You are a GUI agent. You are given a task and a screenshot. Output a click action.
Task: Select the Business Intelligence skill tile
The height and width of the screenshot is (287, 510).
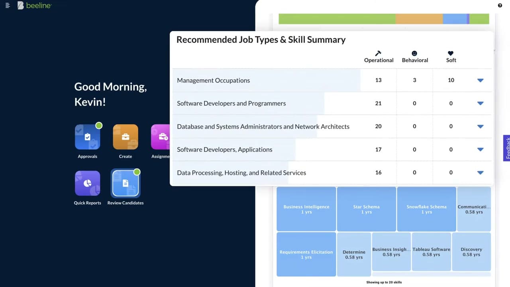tap(306, 209)
